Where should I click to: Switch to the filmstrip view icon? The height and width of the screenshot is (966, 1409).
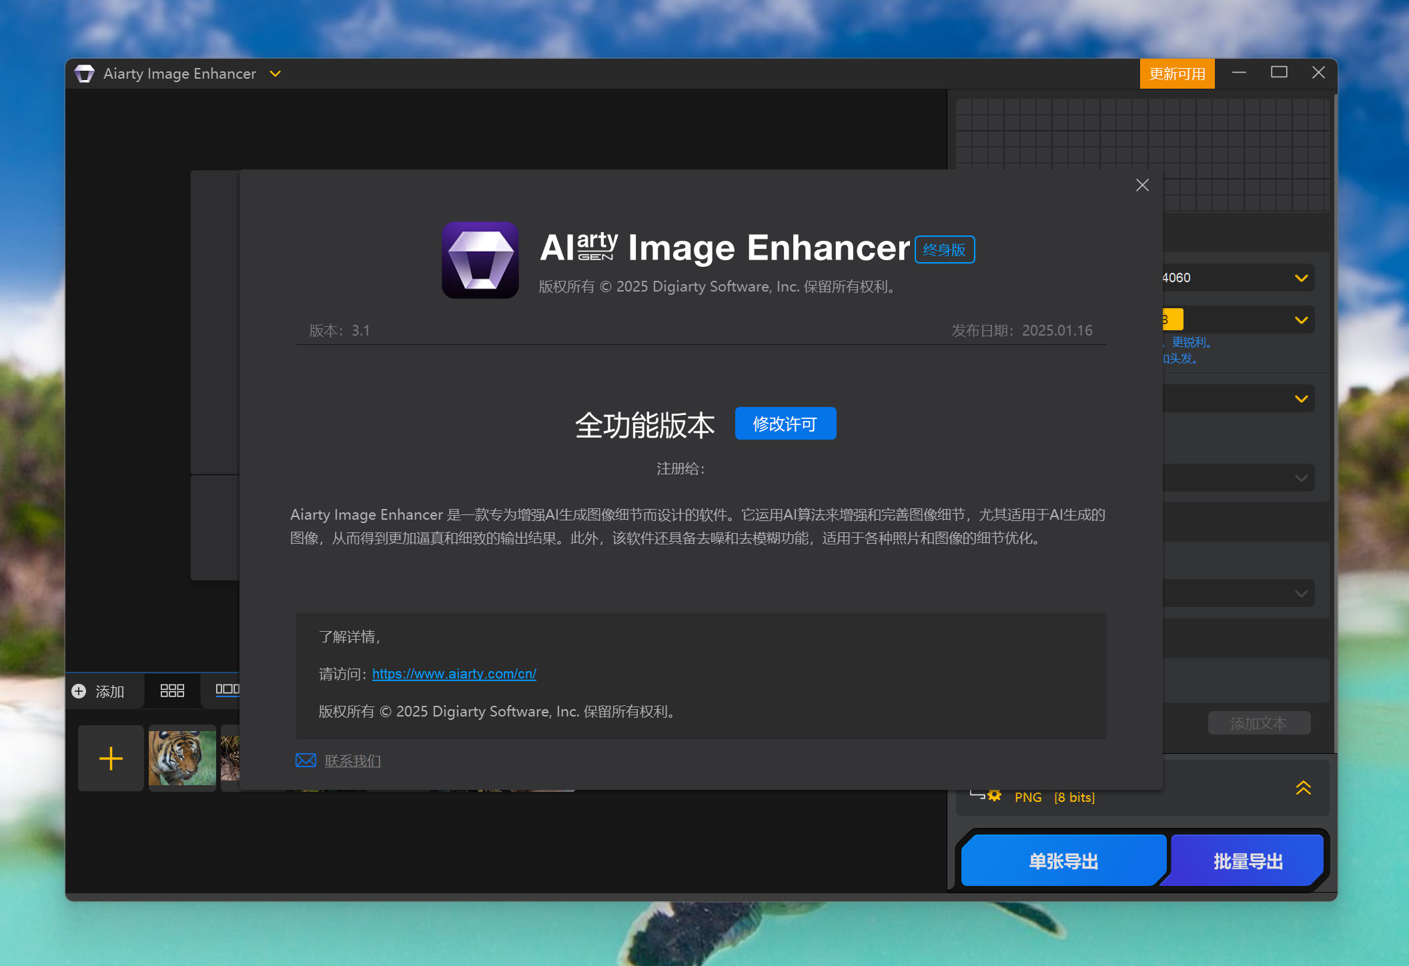tap(227, 689)
